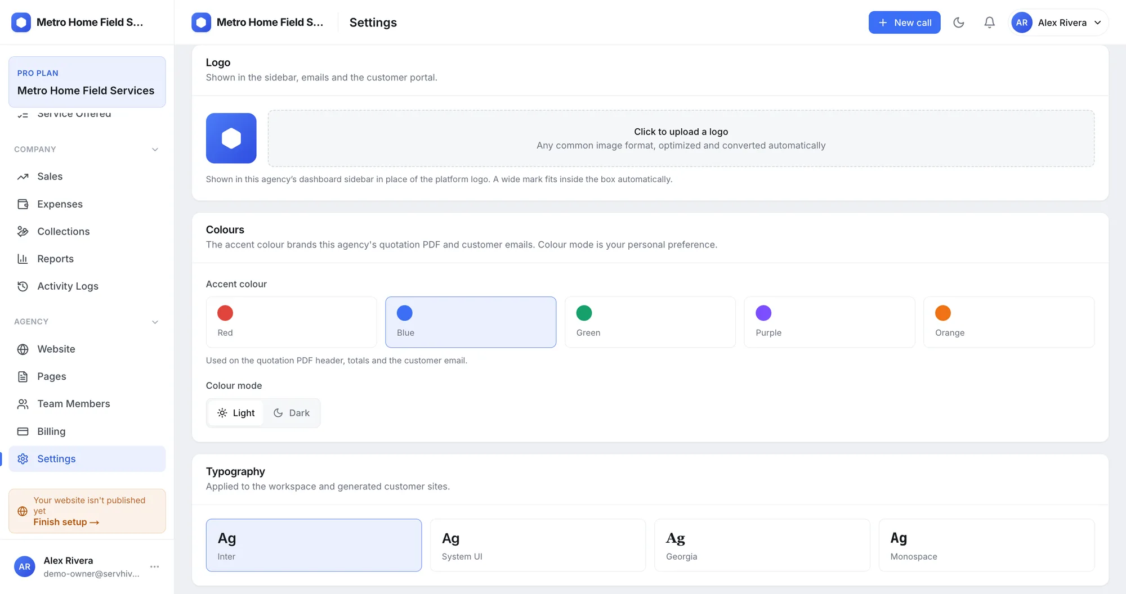Select the Purple accent colour
This screenshot has width=1126, height=594.
click(829, 322)
